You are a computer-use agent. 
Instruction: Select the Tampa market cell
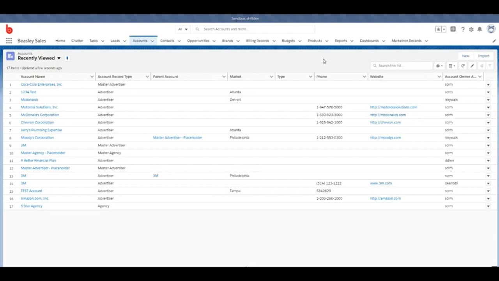235,191
